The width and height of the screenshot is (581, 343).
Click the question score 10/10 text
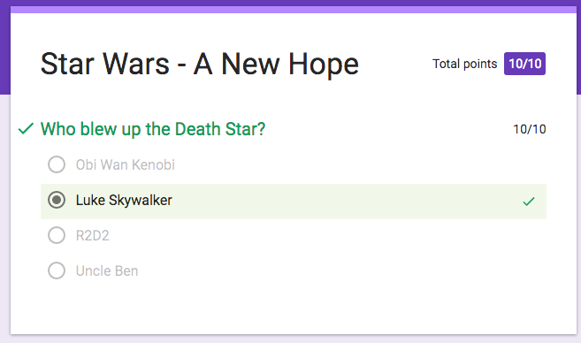[x=530, y=129]
